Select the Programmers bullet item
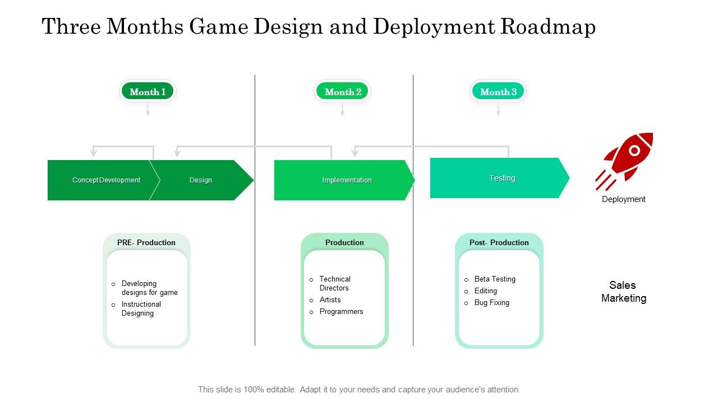This screenshot has height=403, width=718. 341,311
